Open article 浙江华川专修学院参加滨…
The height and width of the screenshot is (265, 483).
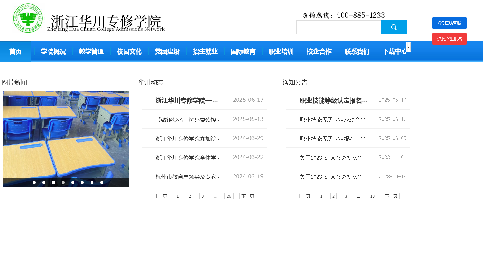coord(188,139)
